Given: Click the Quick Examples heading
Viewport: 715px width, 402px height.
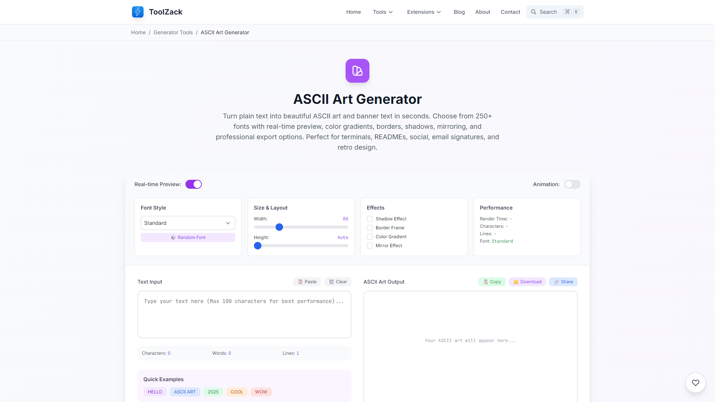Looking at the screenshot, I should coord(163,379).
